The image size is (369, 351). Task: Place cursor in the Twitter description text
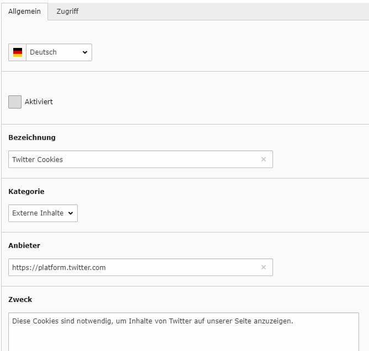click(x=152, y=321)
